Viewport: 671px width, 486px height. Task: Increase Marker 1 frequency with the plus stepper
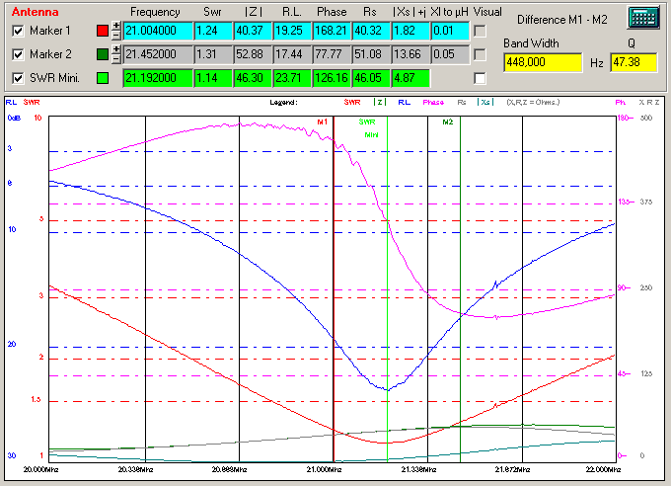coord(116,26)
